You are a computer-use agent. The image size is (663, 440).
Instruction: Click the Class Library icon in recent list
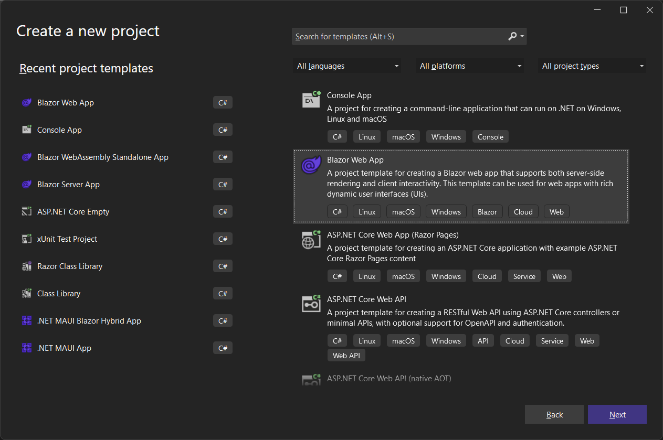click(x=27, y=294)
